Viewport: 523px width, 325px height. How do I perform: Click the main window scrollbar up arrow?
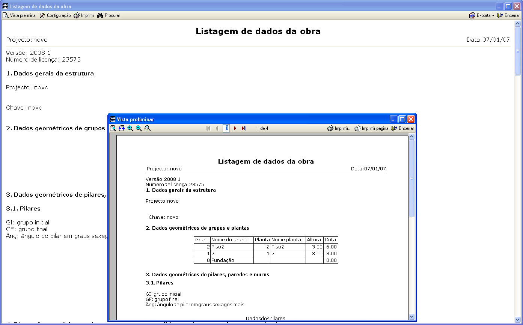(517, 23)
